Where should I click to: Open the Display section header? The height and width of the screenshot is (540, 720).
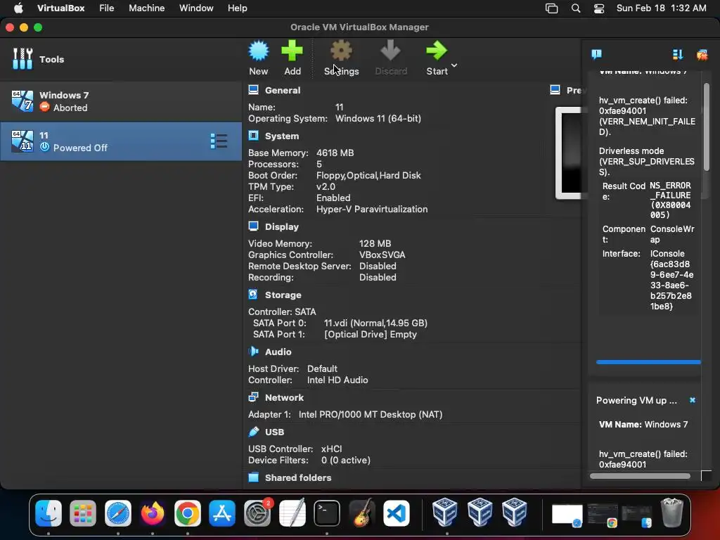(x=281, y=227)
